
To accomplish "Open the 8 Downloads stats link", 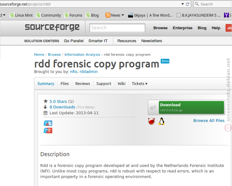I will click(62, 107).
